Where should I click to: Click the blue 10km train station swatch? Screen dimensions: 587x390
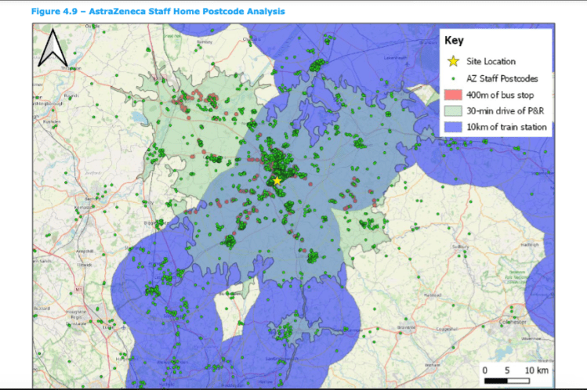click(x=454, y=128)
